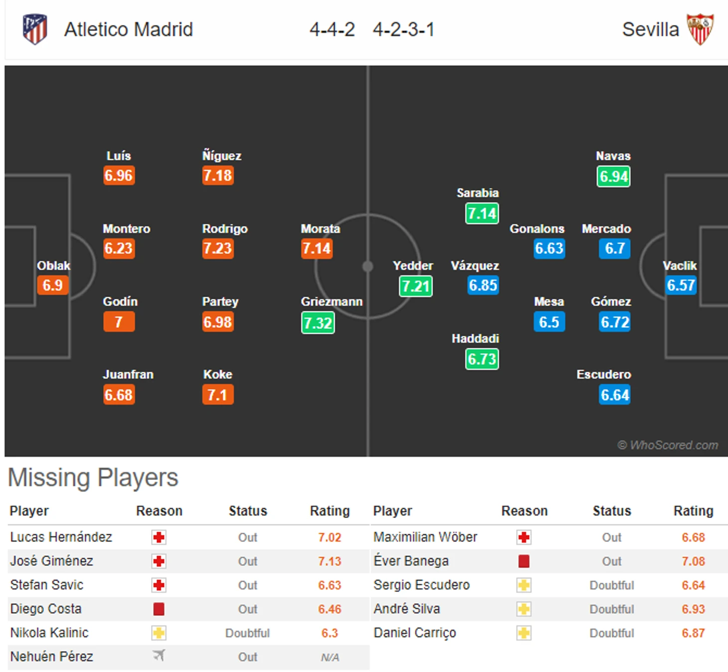The height and width of the screenshot is (672, 728).
Task: Select Vaclik's 6.57 rating badge
Action: 681,285
